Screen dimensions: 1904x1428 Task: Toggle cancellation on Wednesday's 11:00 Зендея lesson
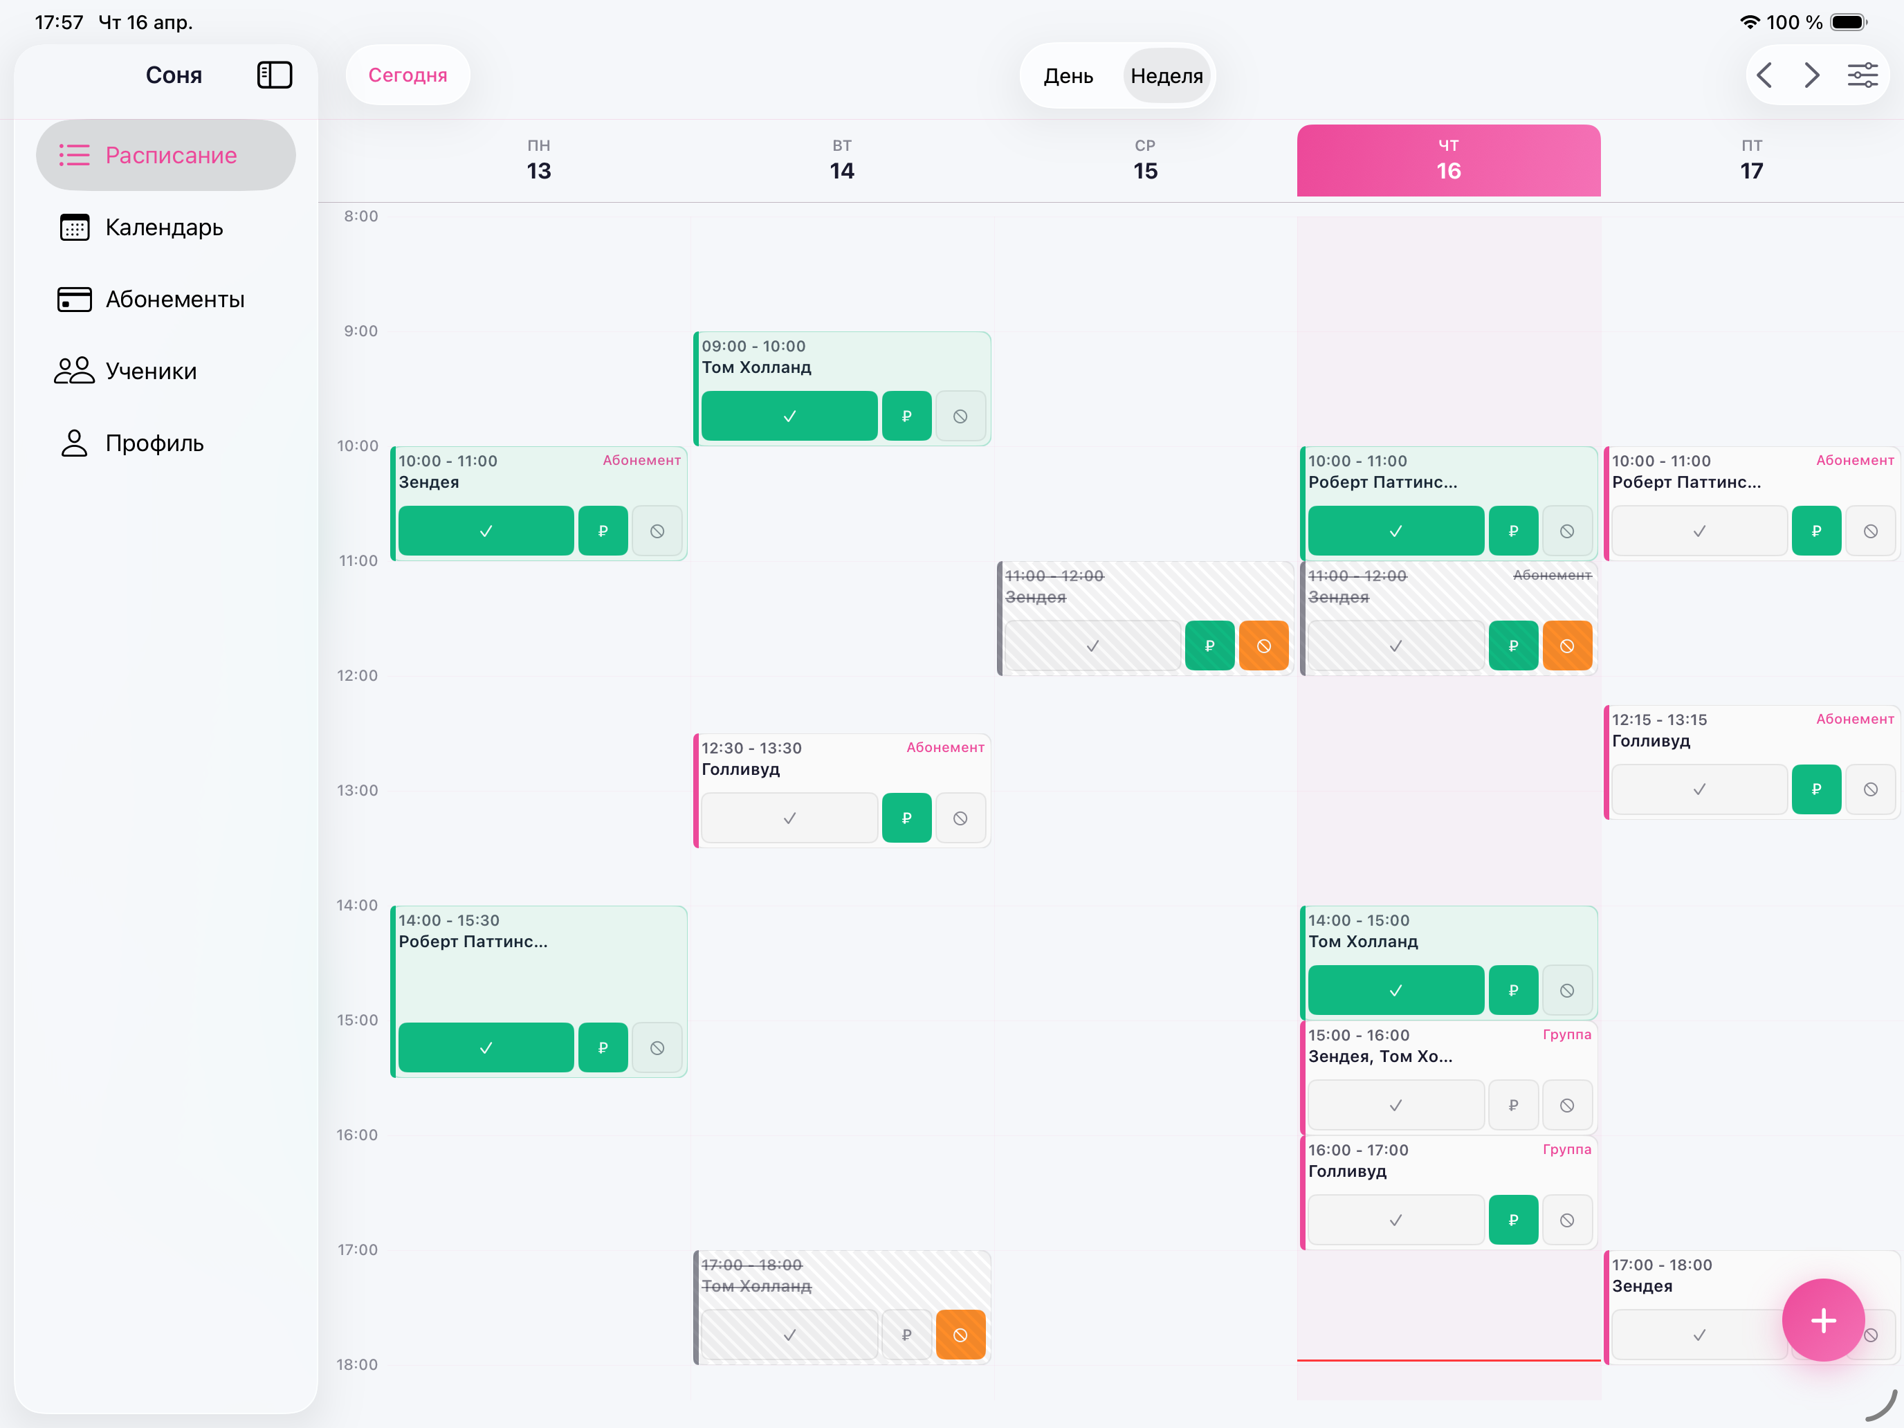point(1265,646)
